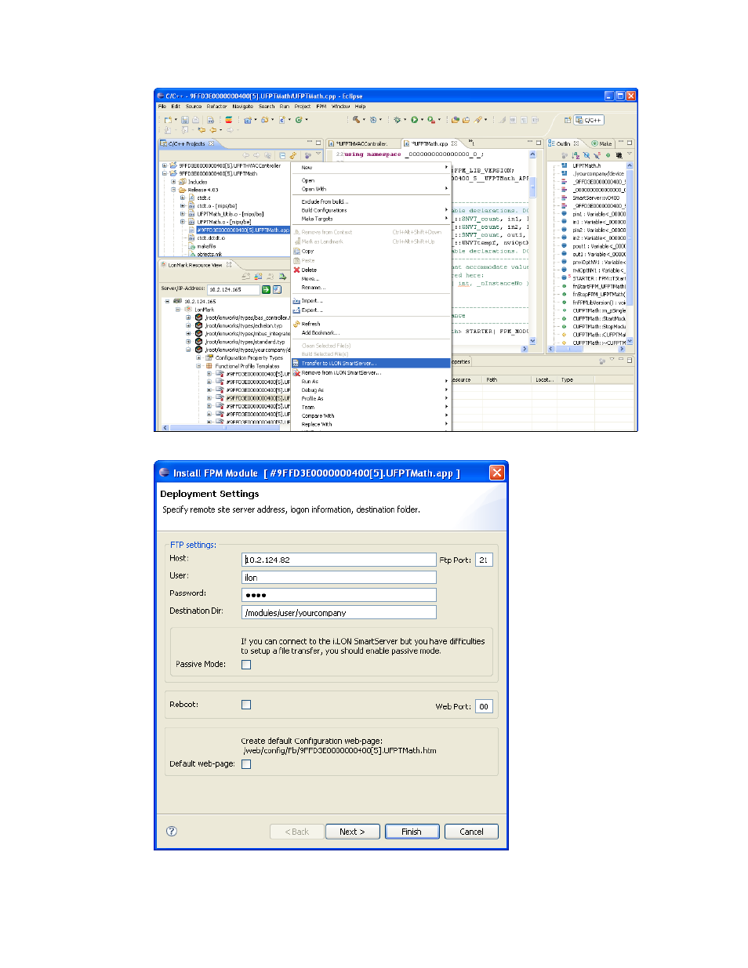Collapse the 9FFD3E0000000400[5].UFPTMath project node
Image resolution: width=748 pixels, height=968 pixels.
click(165, 173)
